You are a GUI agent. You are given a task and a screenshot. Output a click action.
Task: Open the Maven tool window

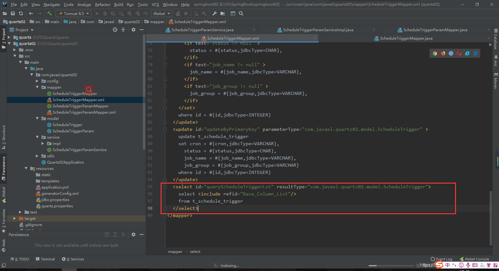click(496, 81)
